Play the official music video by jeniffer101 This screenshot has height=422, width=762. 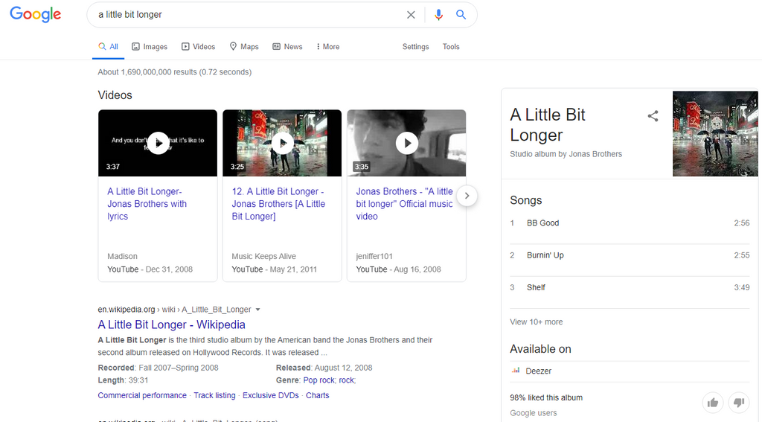406,143
